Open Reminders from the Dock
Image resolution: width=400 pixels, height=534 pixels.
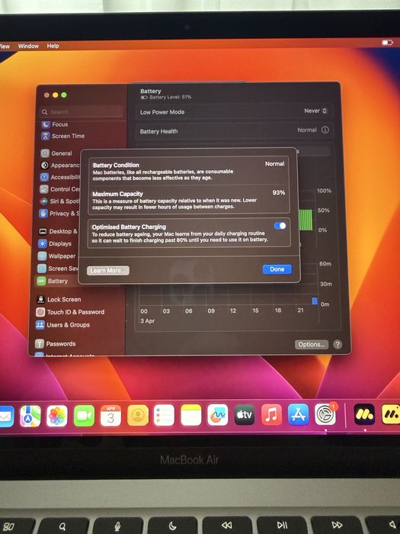(164, 415)
